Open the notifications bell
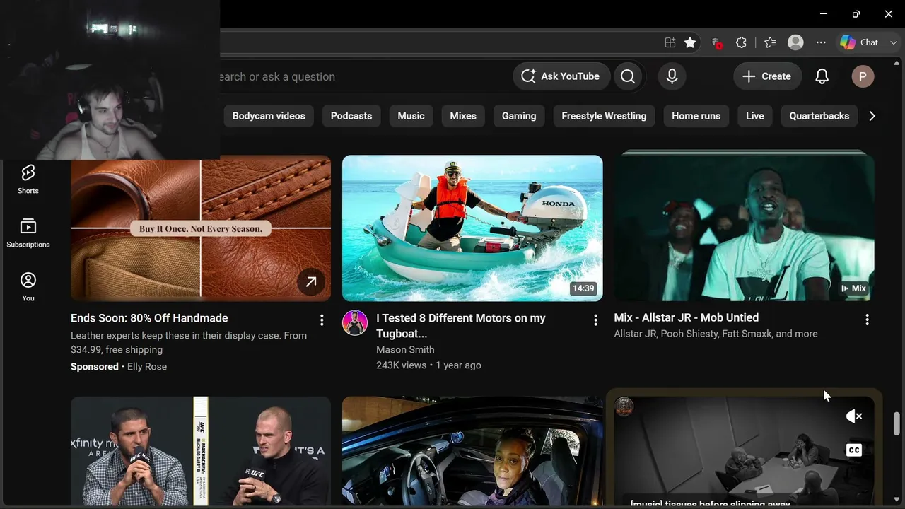The height and width of the screenshot is (509, 905). tap(822, 76)
